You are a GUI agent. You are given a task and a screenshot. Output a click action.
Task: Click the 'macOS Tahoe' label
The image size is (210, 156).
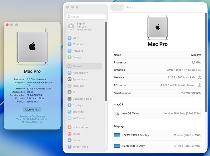(x=131, y=114)
